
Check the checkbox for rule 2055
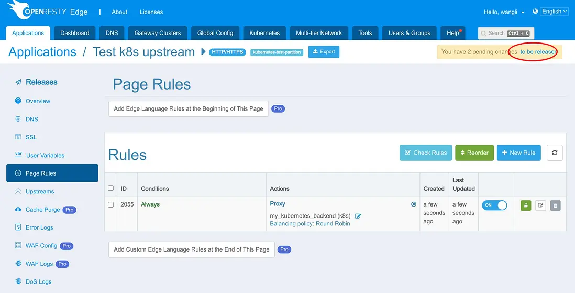(110, 204)
